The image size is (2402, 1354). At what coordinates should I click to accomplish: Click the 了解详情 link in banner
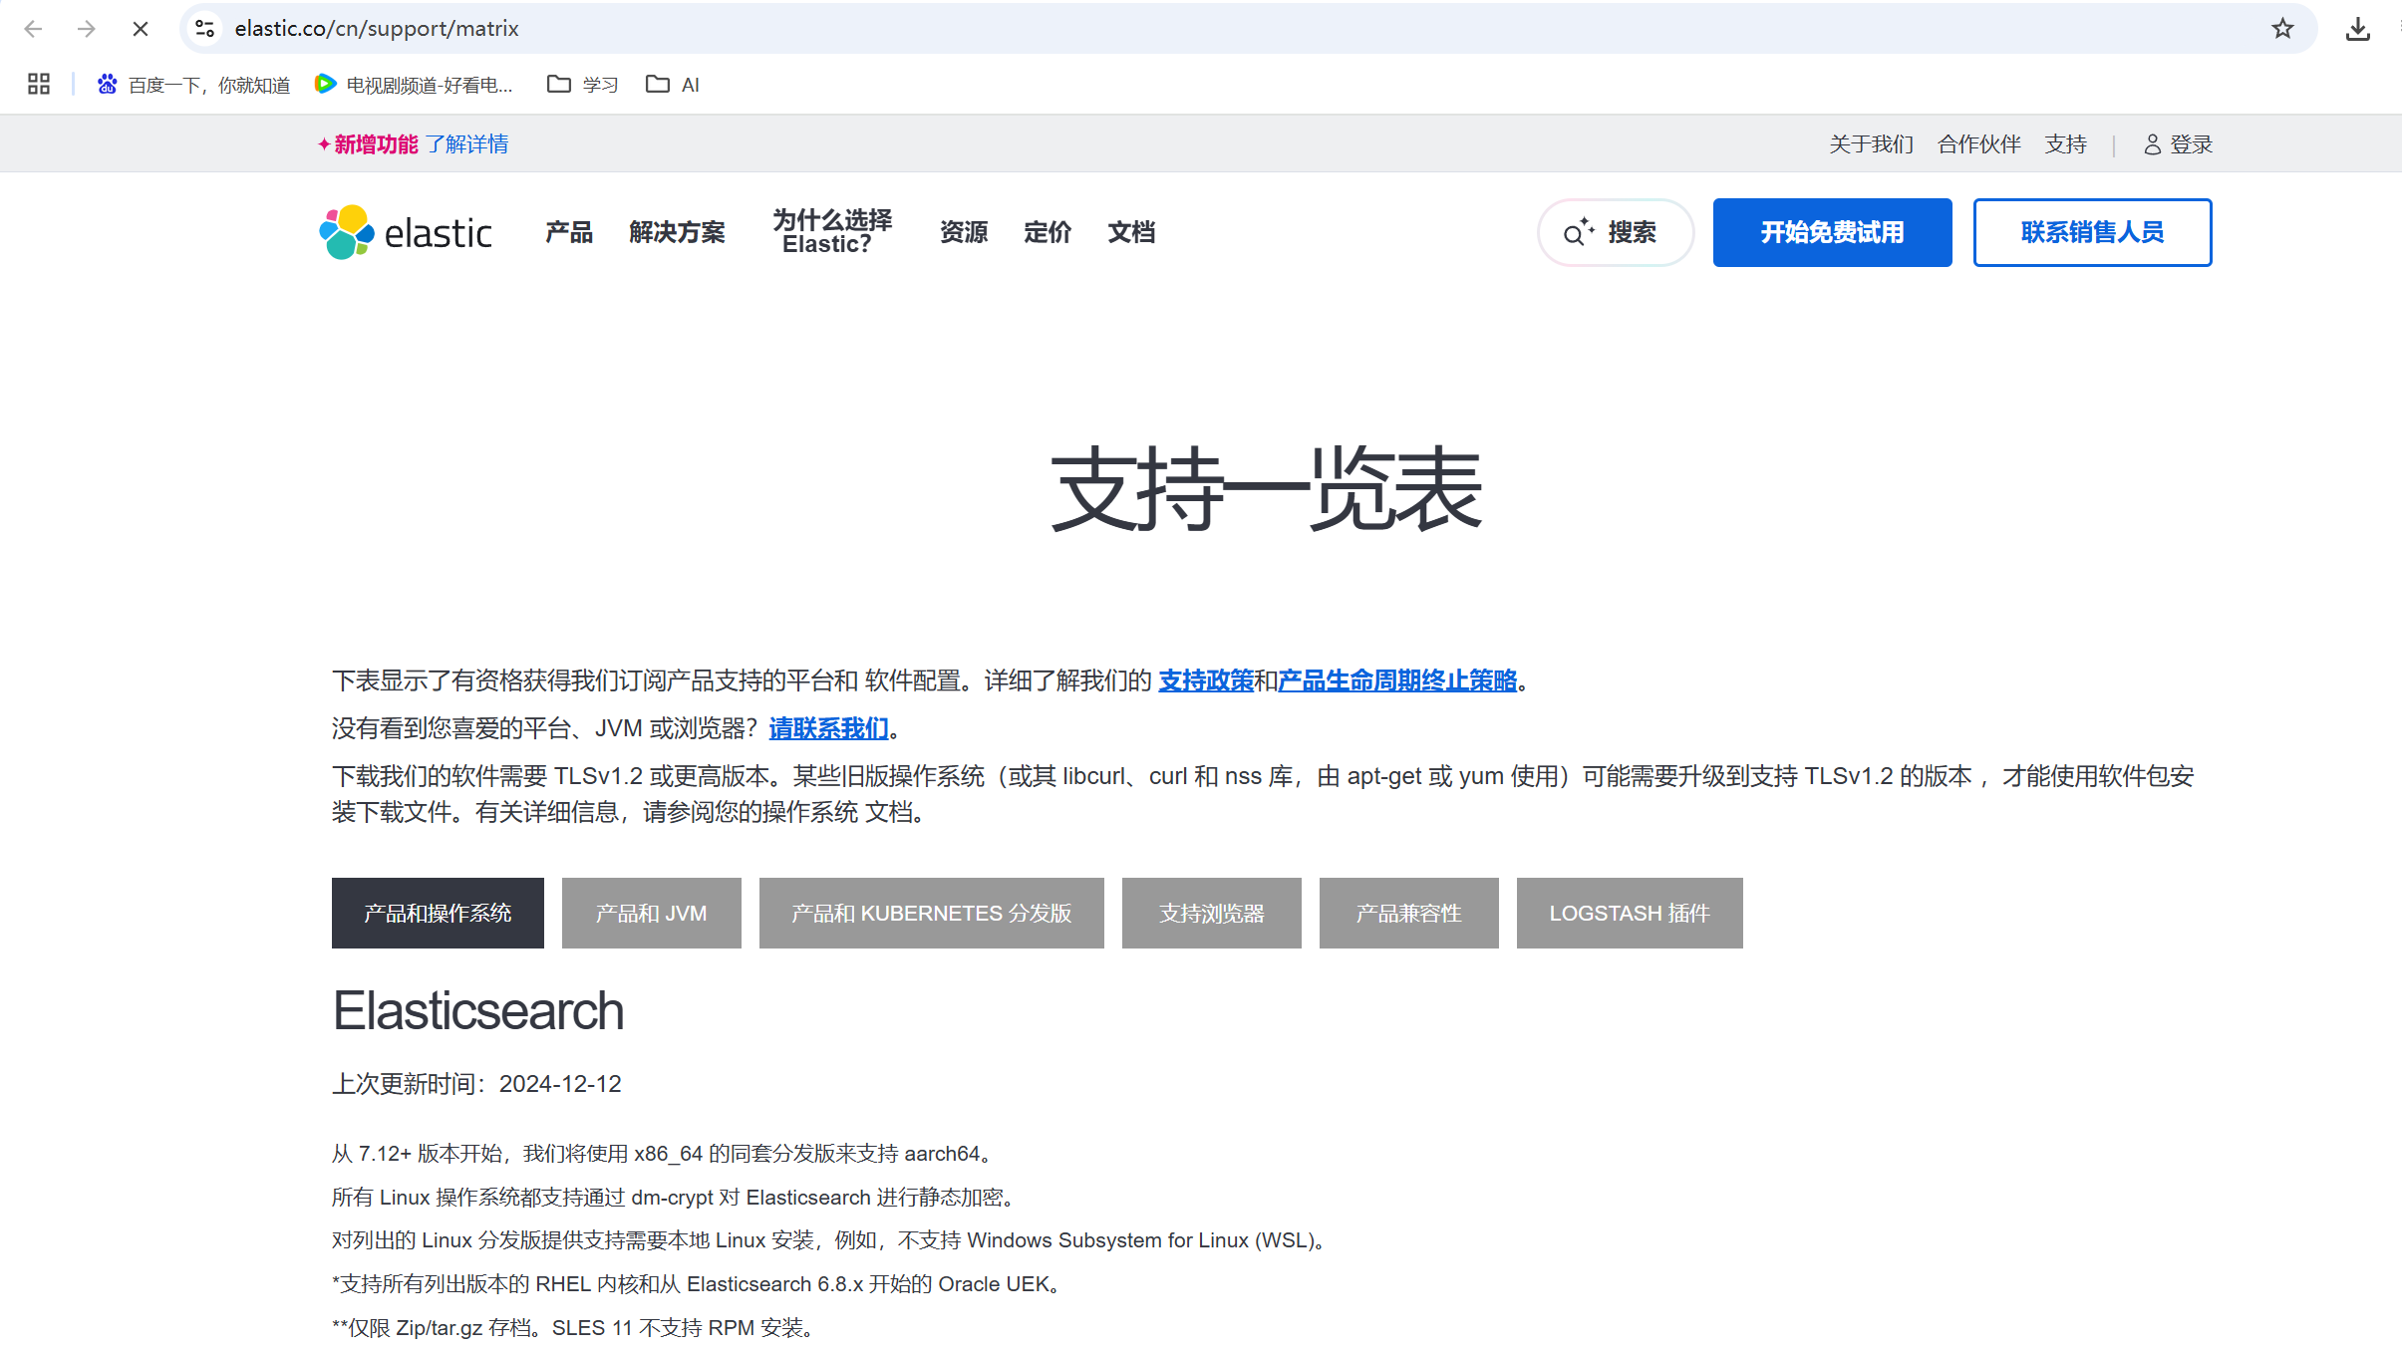(466, 144)
